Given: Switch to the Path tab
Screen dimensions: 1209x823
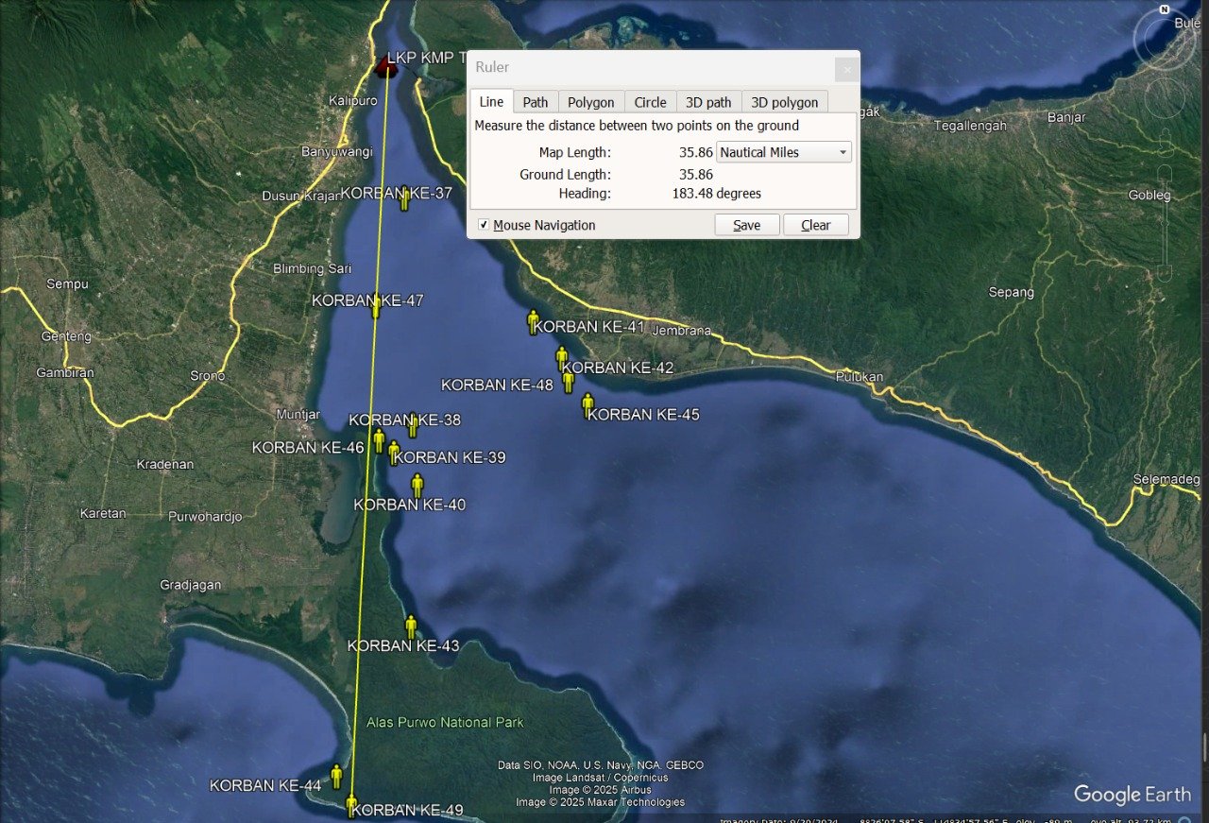Looking at the screenshot, I should [535, 102].
